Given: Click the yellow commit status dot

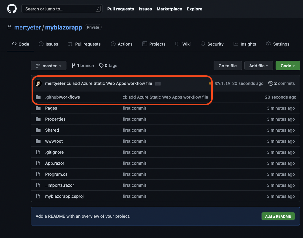Looking at the screenshot, I should [210, 84].
